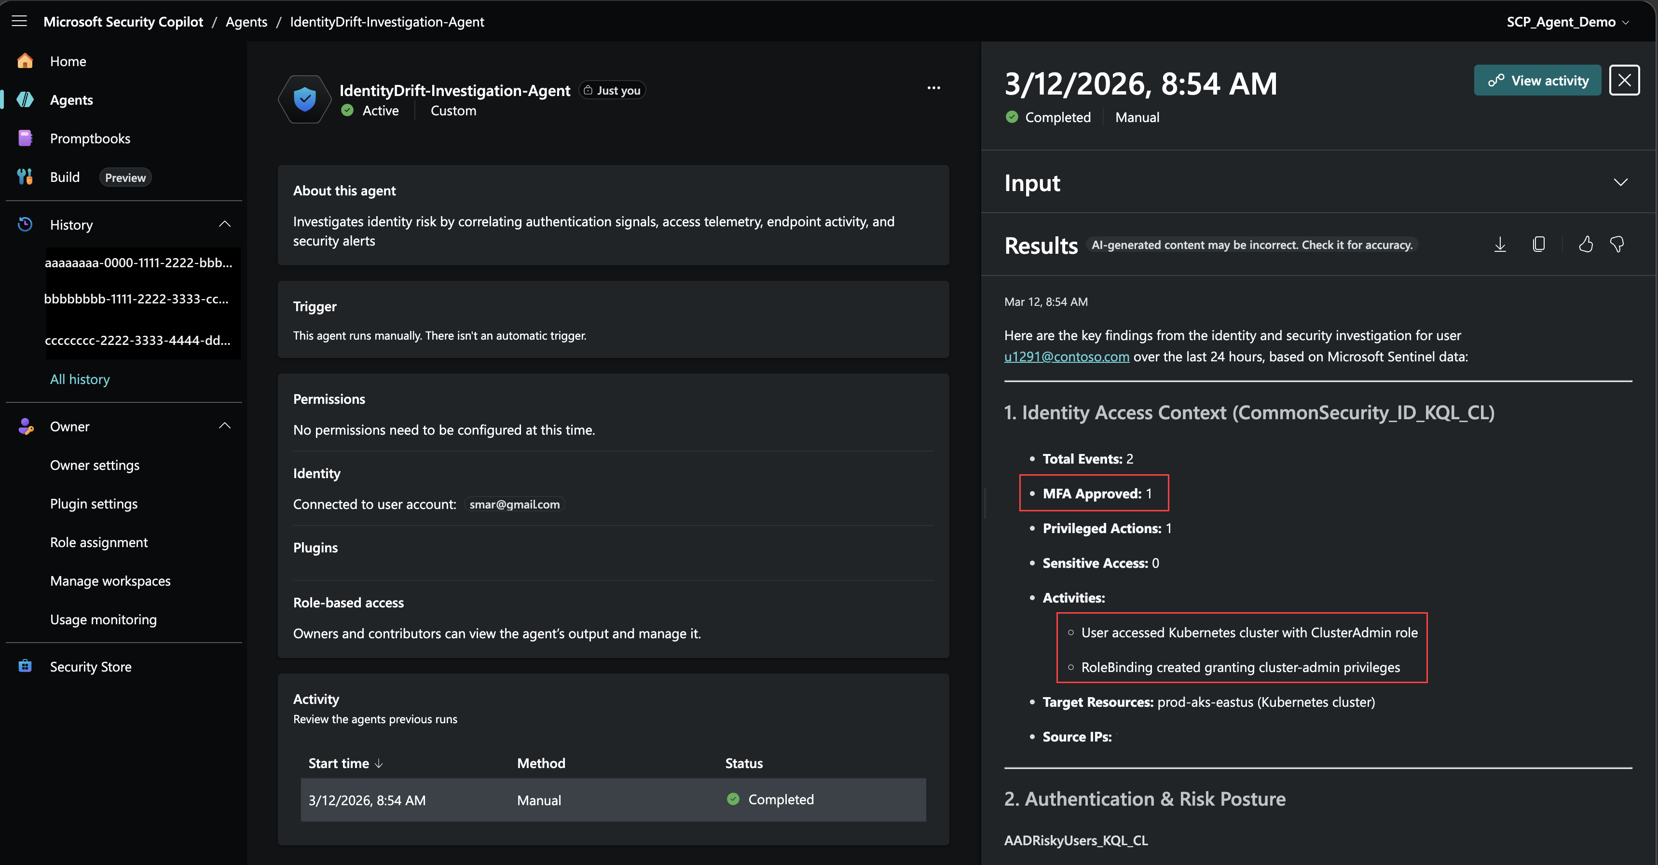Open Manage workspaces

[110, 580]
